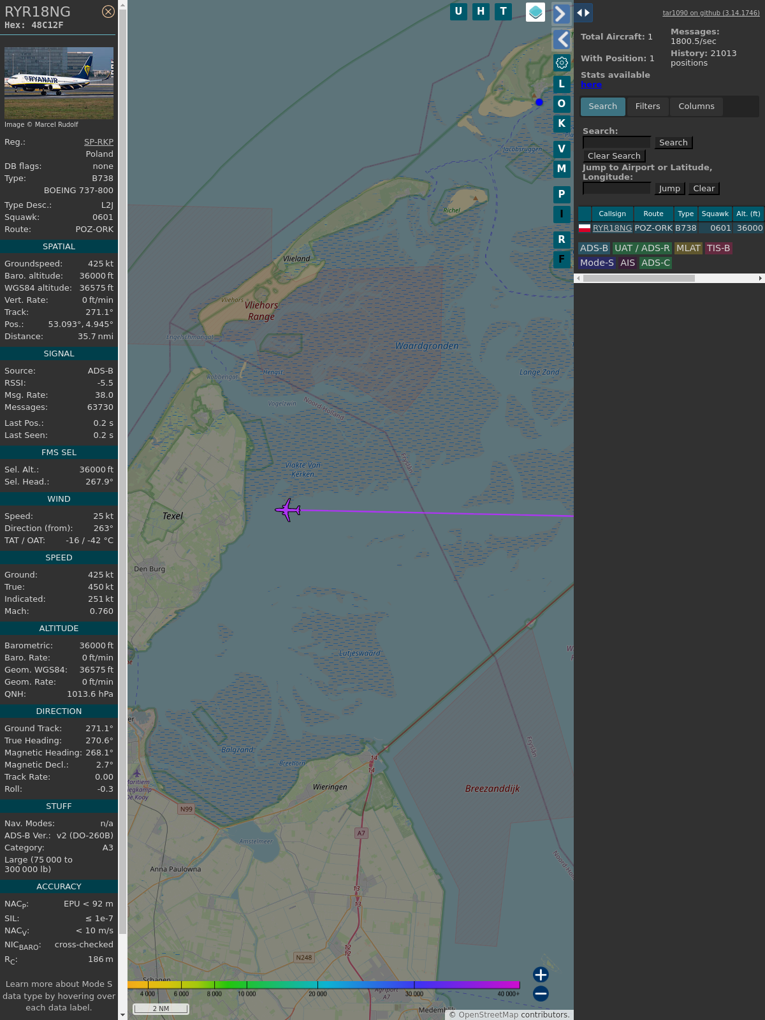This screenshot has height=1020, width=765.
Task: Click the ADS-C legend tag
Action: point(656,263)
